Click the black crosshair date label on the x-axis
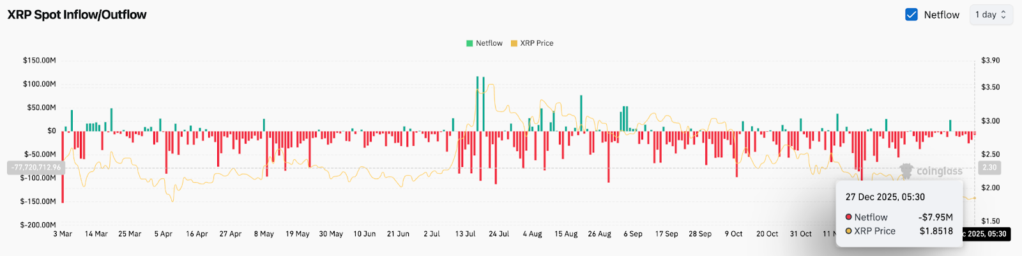The height and width of the screenshot is (256, 1022). pos(987,234)
